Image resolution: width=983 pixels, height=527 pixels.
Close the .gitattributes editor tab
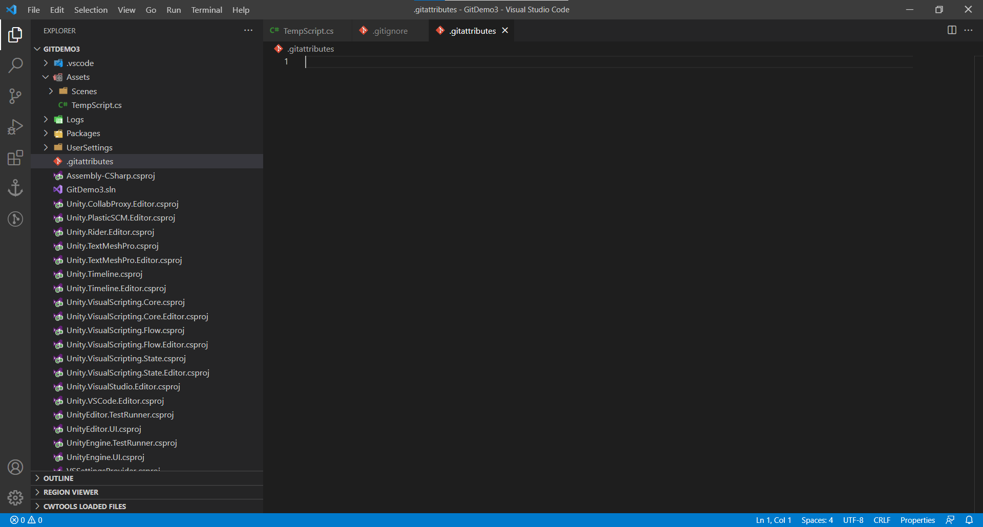point(505,31)
